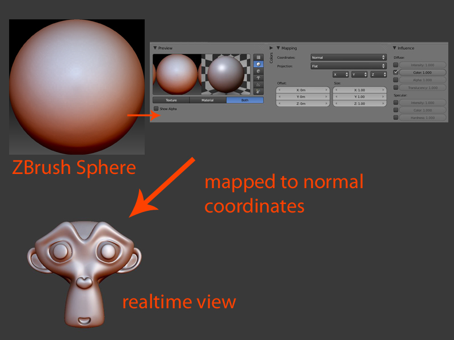Viewport: 454px width, 340px height.
Task: Uncheck the Diffuse Color influence checkbox
Action: coord(396,73)
